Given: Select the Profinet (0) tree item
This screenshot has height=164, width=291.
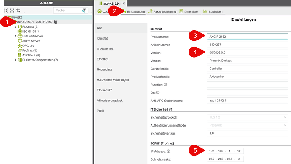Looking at the screenshot, I should pyautogui.click(x=30, y=50).
